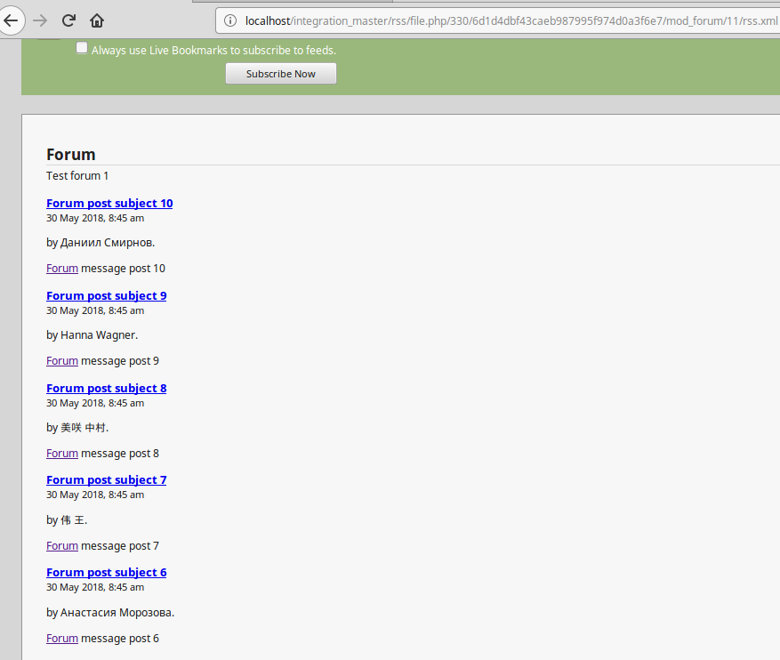Follow Forum link in message post 10
This screenshot has height=660, width=780.
tap(62, 269)
